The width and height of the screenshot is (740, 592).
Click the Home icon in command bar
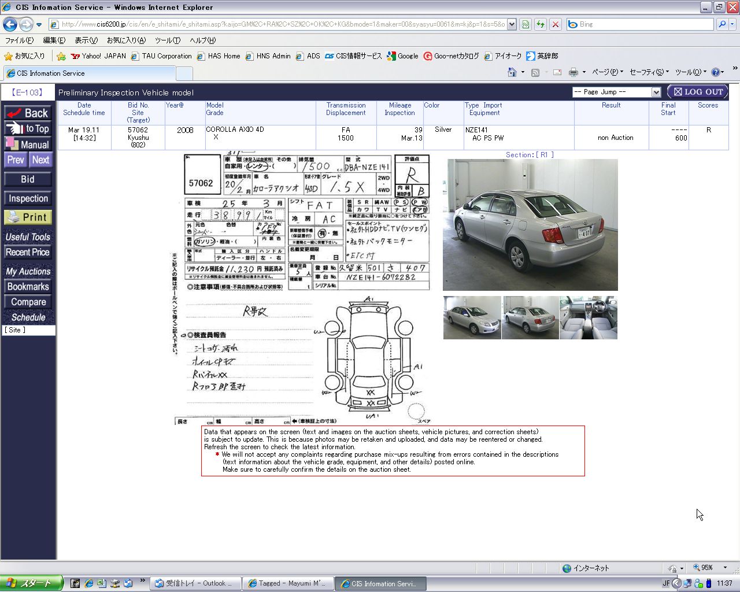512,72
